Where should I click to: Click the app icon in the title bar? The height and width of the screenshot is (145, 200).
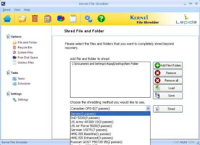(x=3, y=4)
